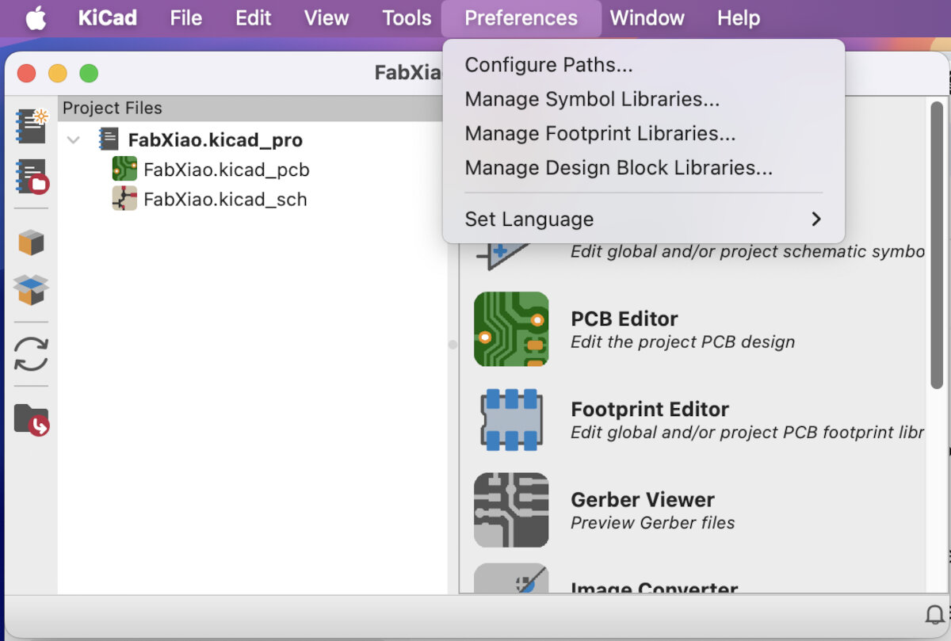The width and height of the screenshot is (951, 641).
Task: Click the Unarchive Project open-box icon
Action: click(x=32, y=290)
